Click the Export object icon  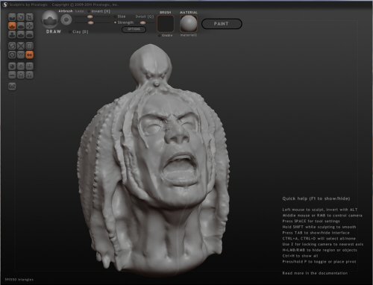point(30,66)
